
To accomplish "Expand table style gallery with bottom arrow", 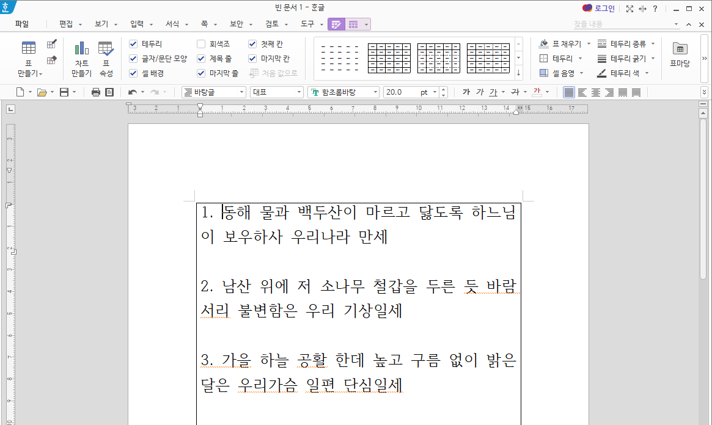I will click(518, 73).
